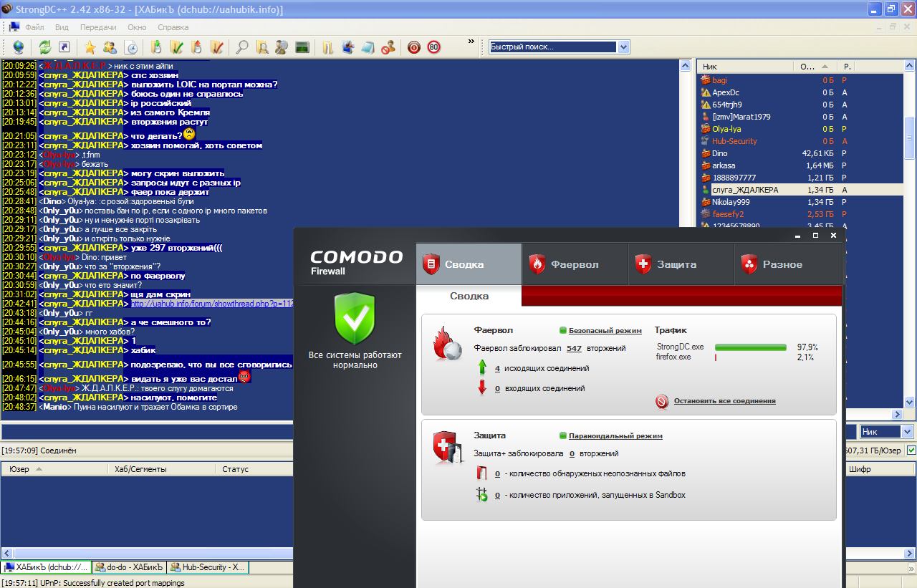Click the Остановить все соединения link
Image resolution: width=917 pixels, height=588 pixels.
pos(724,401)
